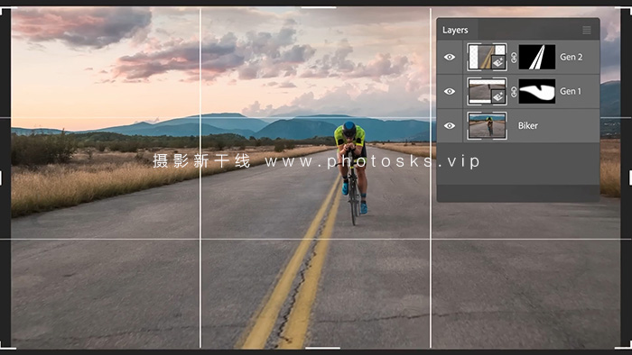The height and width of the screenshot is (355, 632).
Task: Click the mask link icon on Gen 1
Action: [x=514, y=92]
